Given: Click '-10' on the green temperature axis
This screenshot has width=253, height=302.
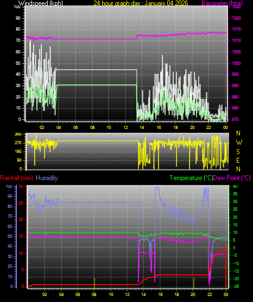Looking at the screenshot, I should [236, 264].
